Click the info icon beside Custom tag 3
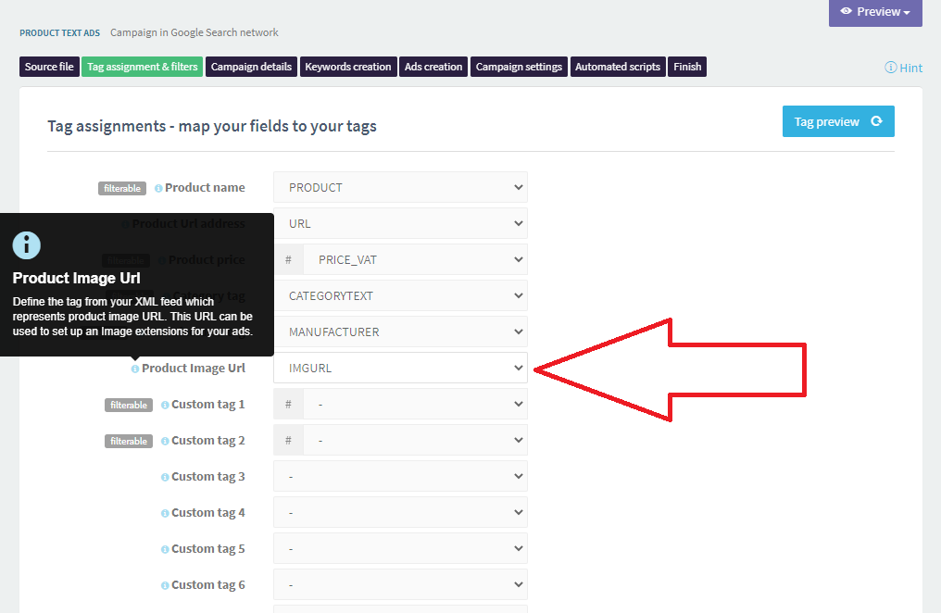The image size is (941, 613). 164,476
